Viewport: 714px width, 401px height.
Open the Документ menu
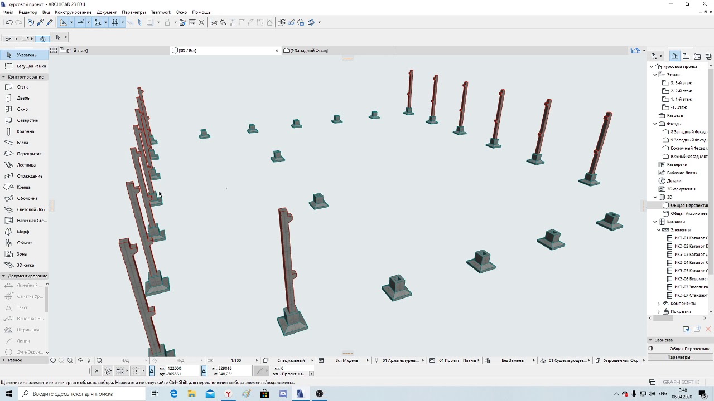107,12
